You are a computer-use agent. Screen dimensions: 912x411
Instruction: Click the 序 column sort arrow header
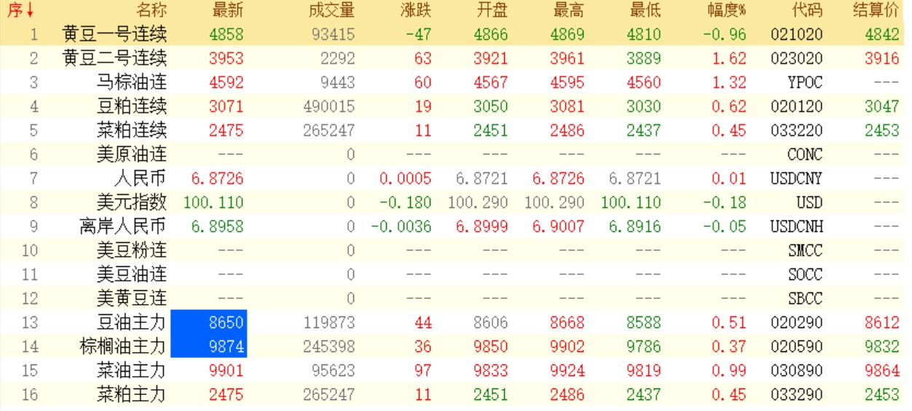pyautogui.click(x=20, y=10)
